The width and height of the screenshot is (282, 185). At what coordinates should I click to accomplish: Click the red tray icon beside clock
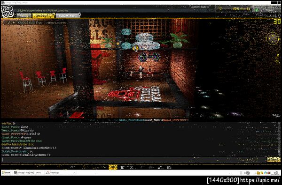[x=269, y=173]
